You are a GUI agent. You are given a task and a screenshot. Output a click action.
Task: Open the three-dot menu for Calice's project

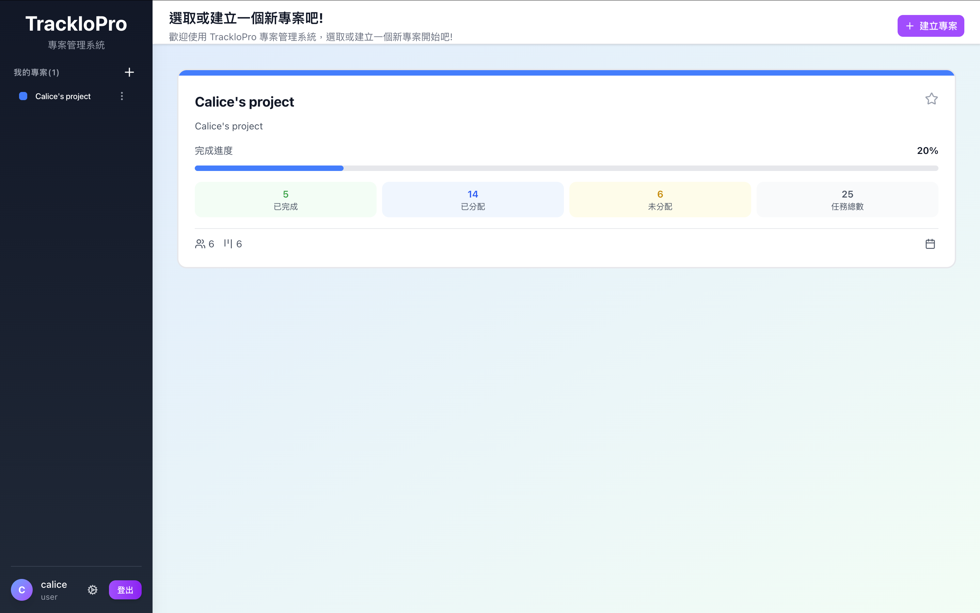pos(122,96)
